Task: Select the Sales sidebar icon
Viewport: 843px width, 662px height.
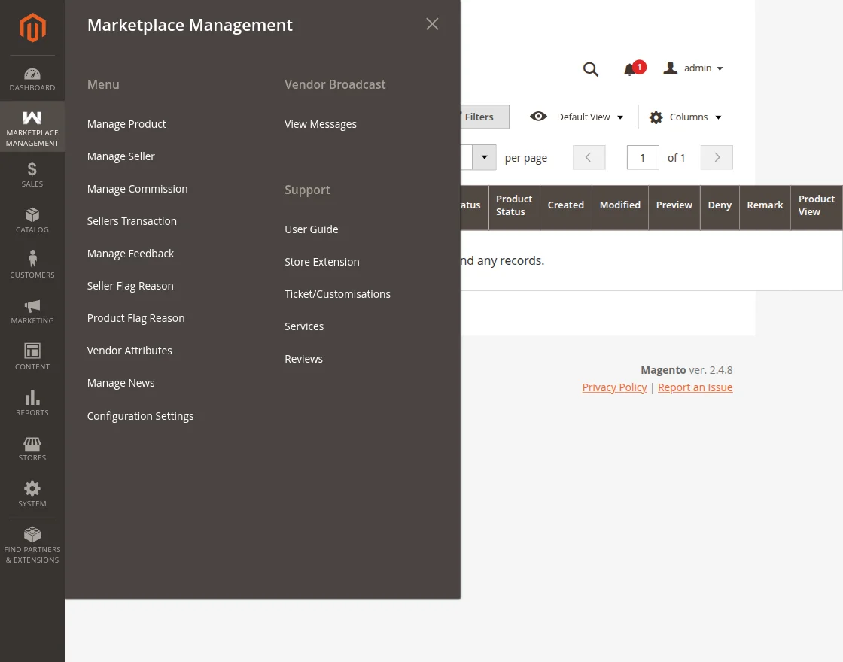Action: coord(32,174)
